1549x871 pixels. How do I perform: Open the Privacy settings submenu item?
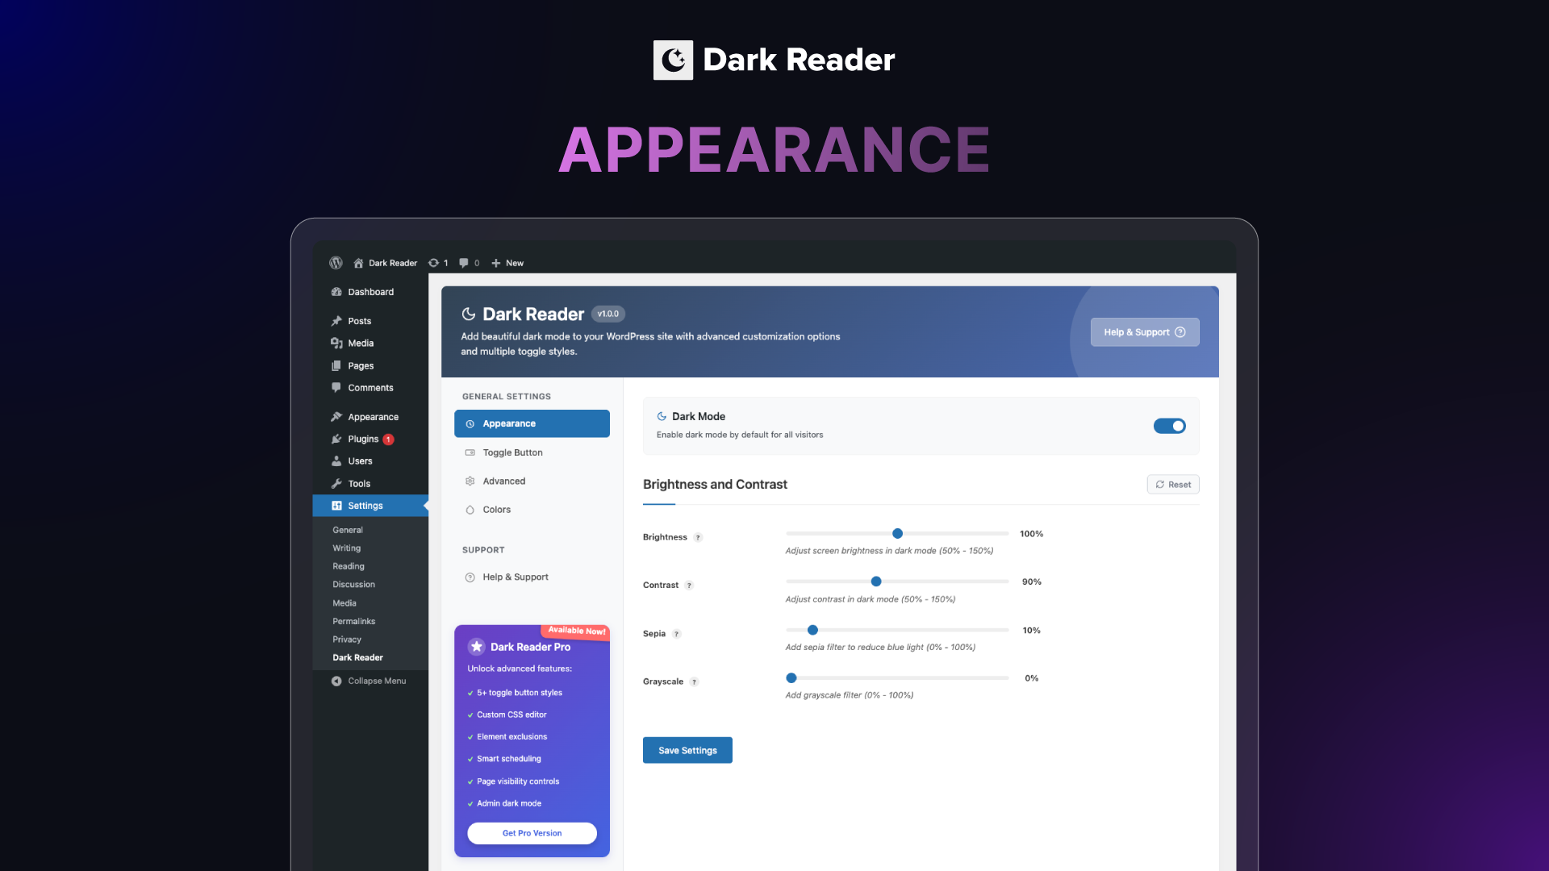347,640
